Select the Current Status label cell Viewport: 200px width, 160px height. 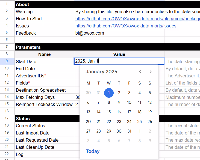pyautogui.click(x=44, y=126)
